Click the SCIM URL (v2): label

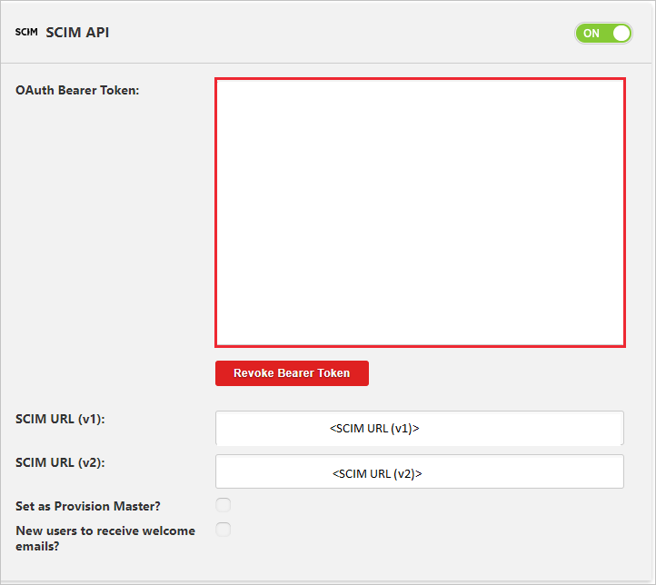[60, 462]
